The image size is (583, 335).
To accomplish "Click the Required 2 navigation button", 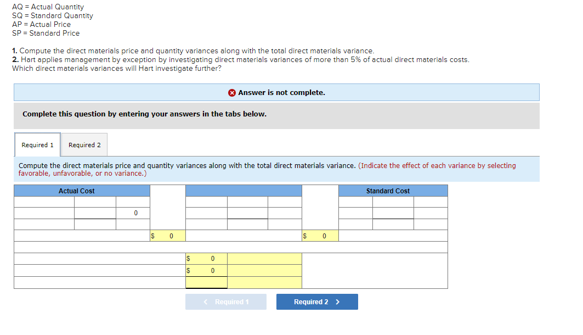I will click(317, 302).
